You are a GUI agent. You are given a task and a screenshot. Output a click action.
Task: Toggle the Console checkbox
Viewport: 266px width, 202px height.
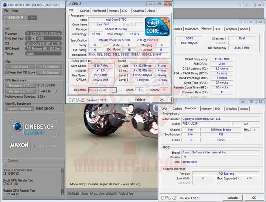pos(5,160)
